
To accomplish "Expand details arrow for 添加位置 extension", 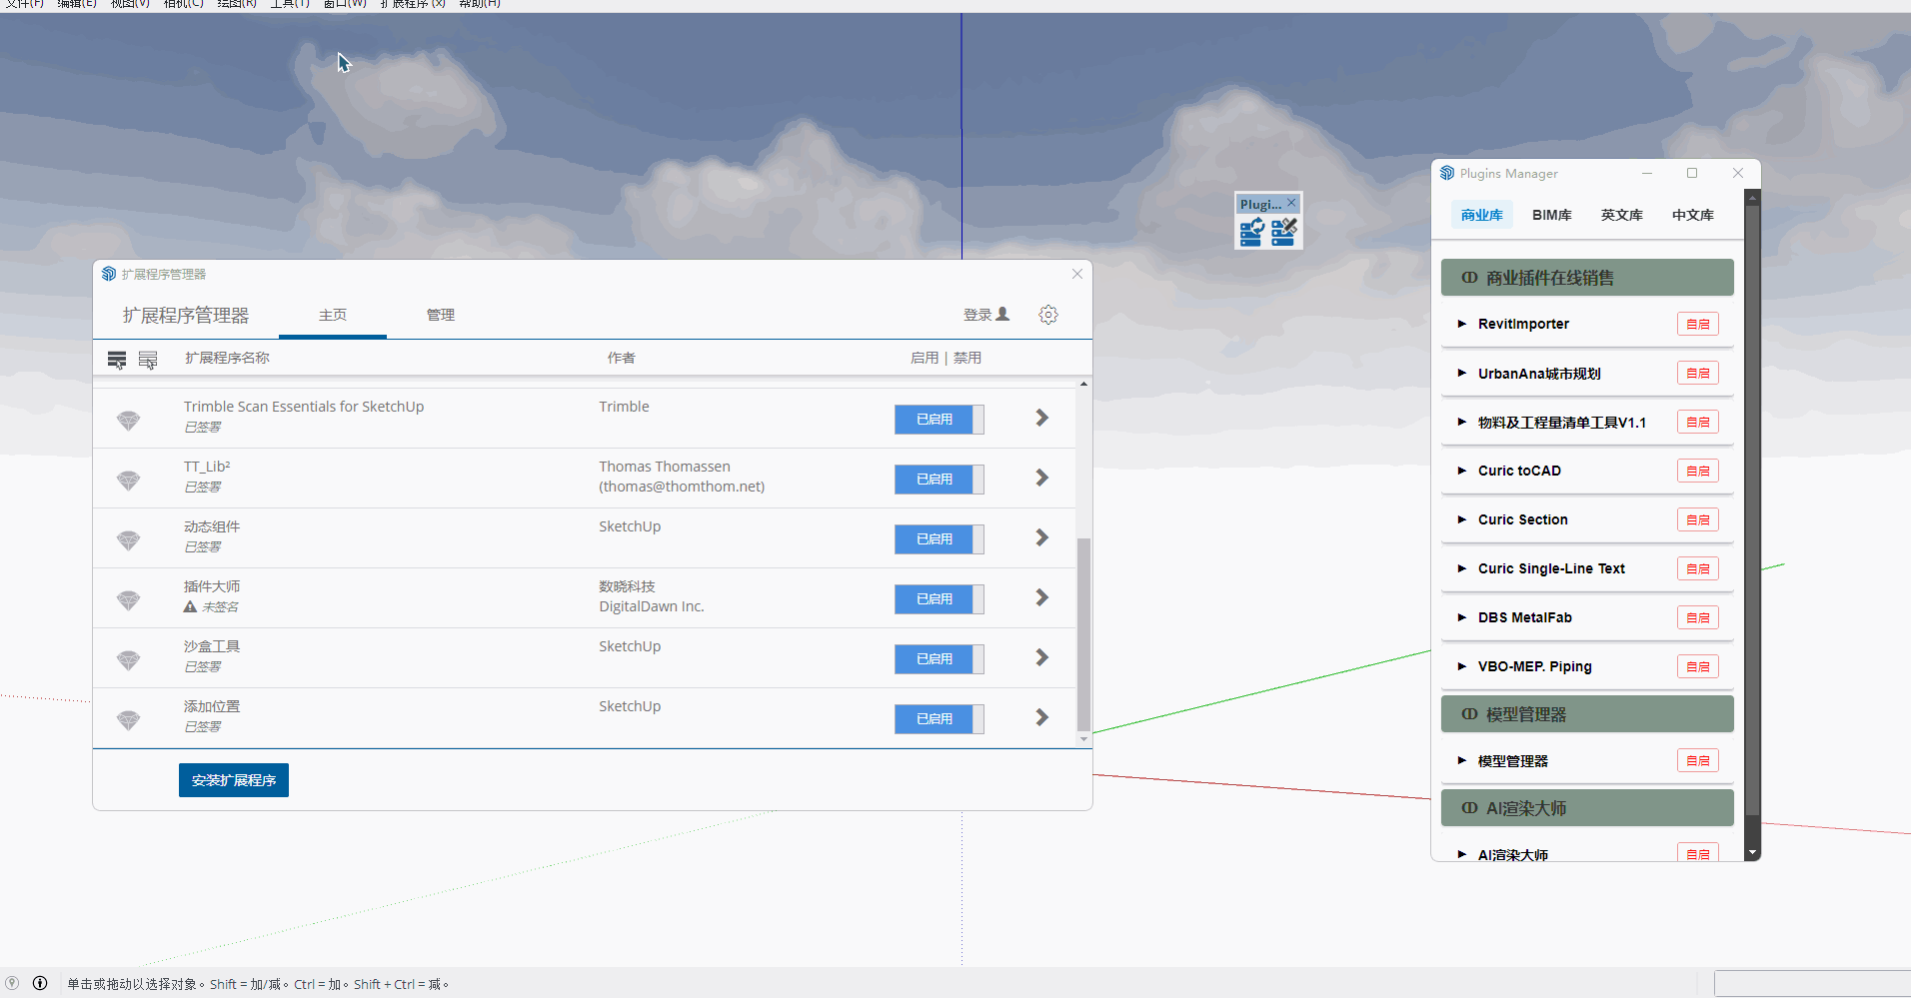I will [1041, 717].
